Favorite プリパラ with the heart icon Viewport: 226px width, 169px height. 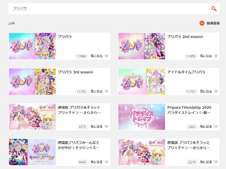pos(107,56)
